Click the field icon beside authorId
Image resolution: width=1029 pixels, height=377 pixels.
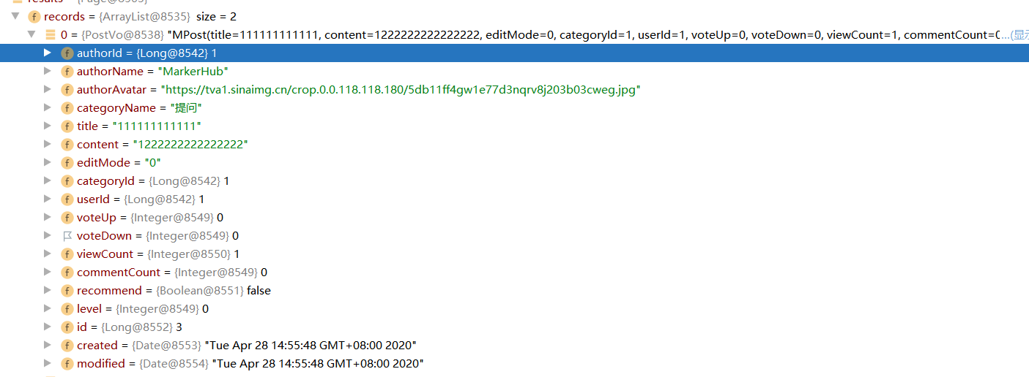coord(67,53)
